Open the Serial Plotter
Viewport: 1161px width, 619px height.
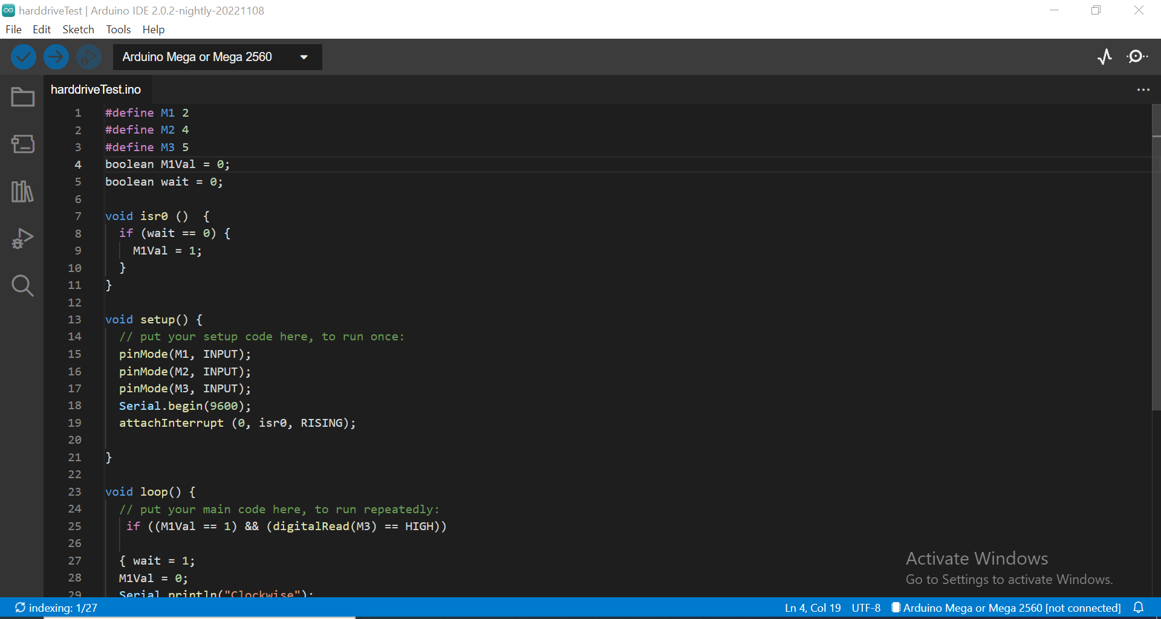coord(1105,57)
